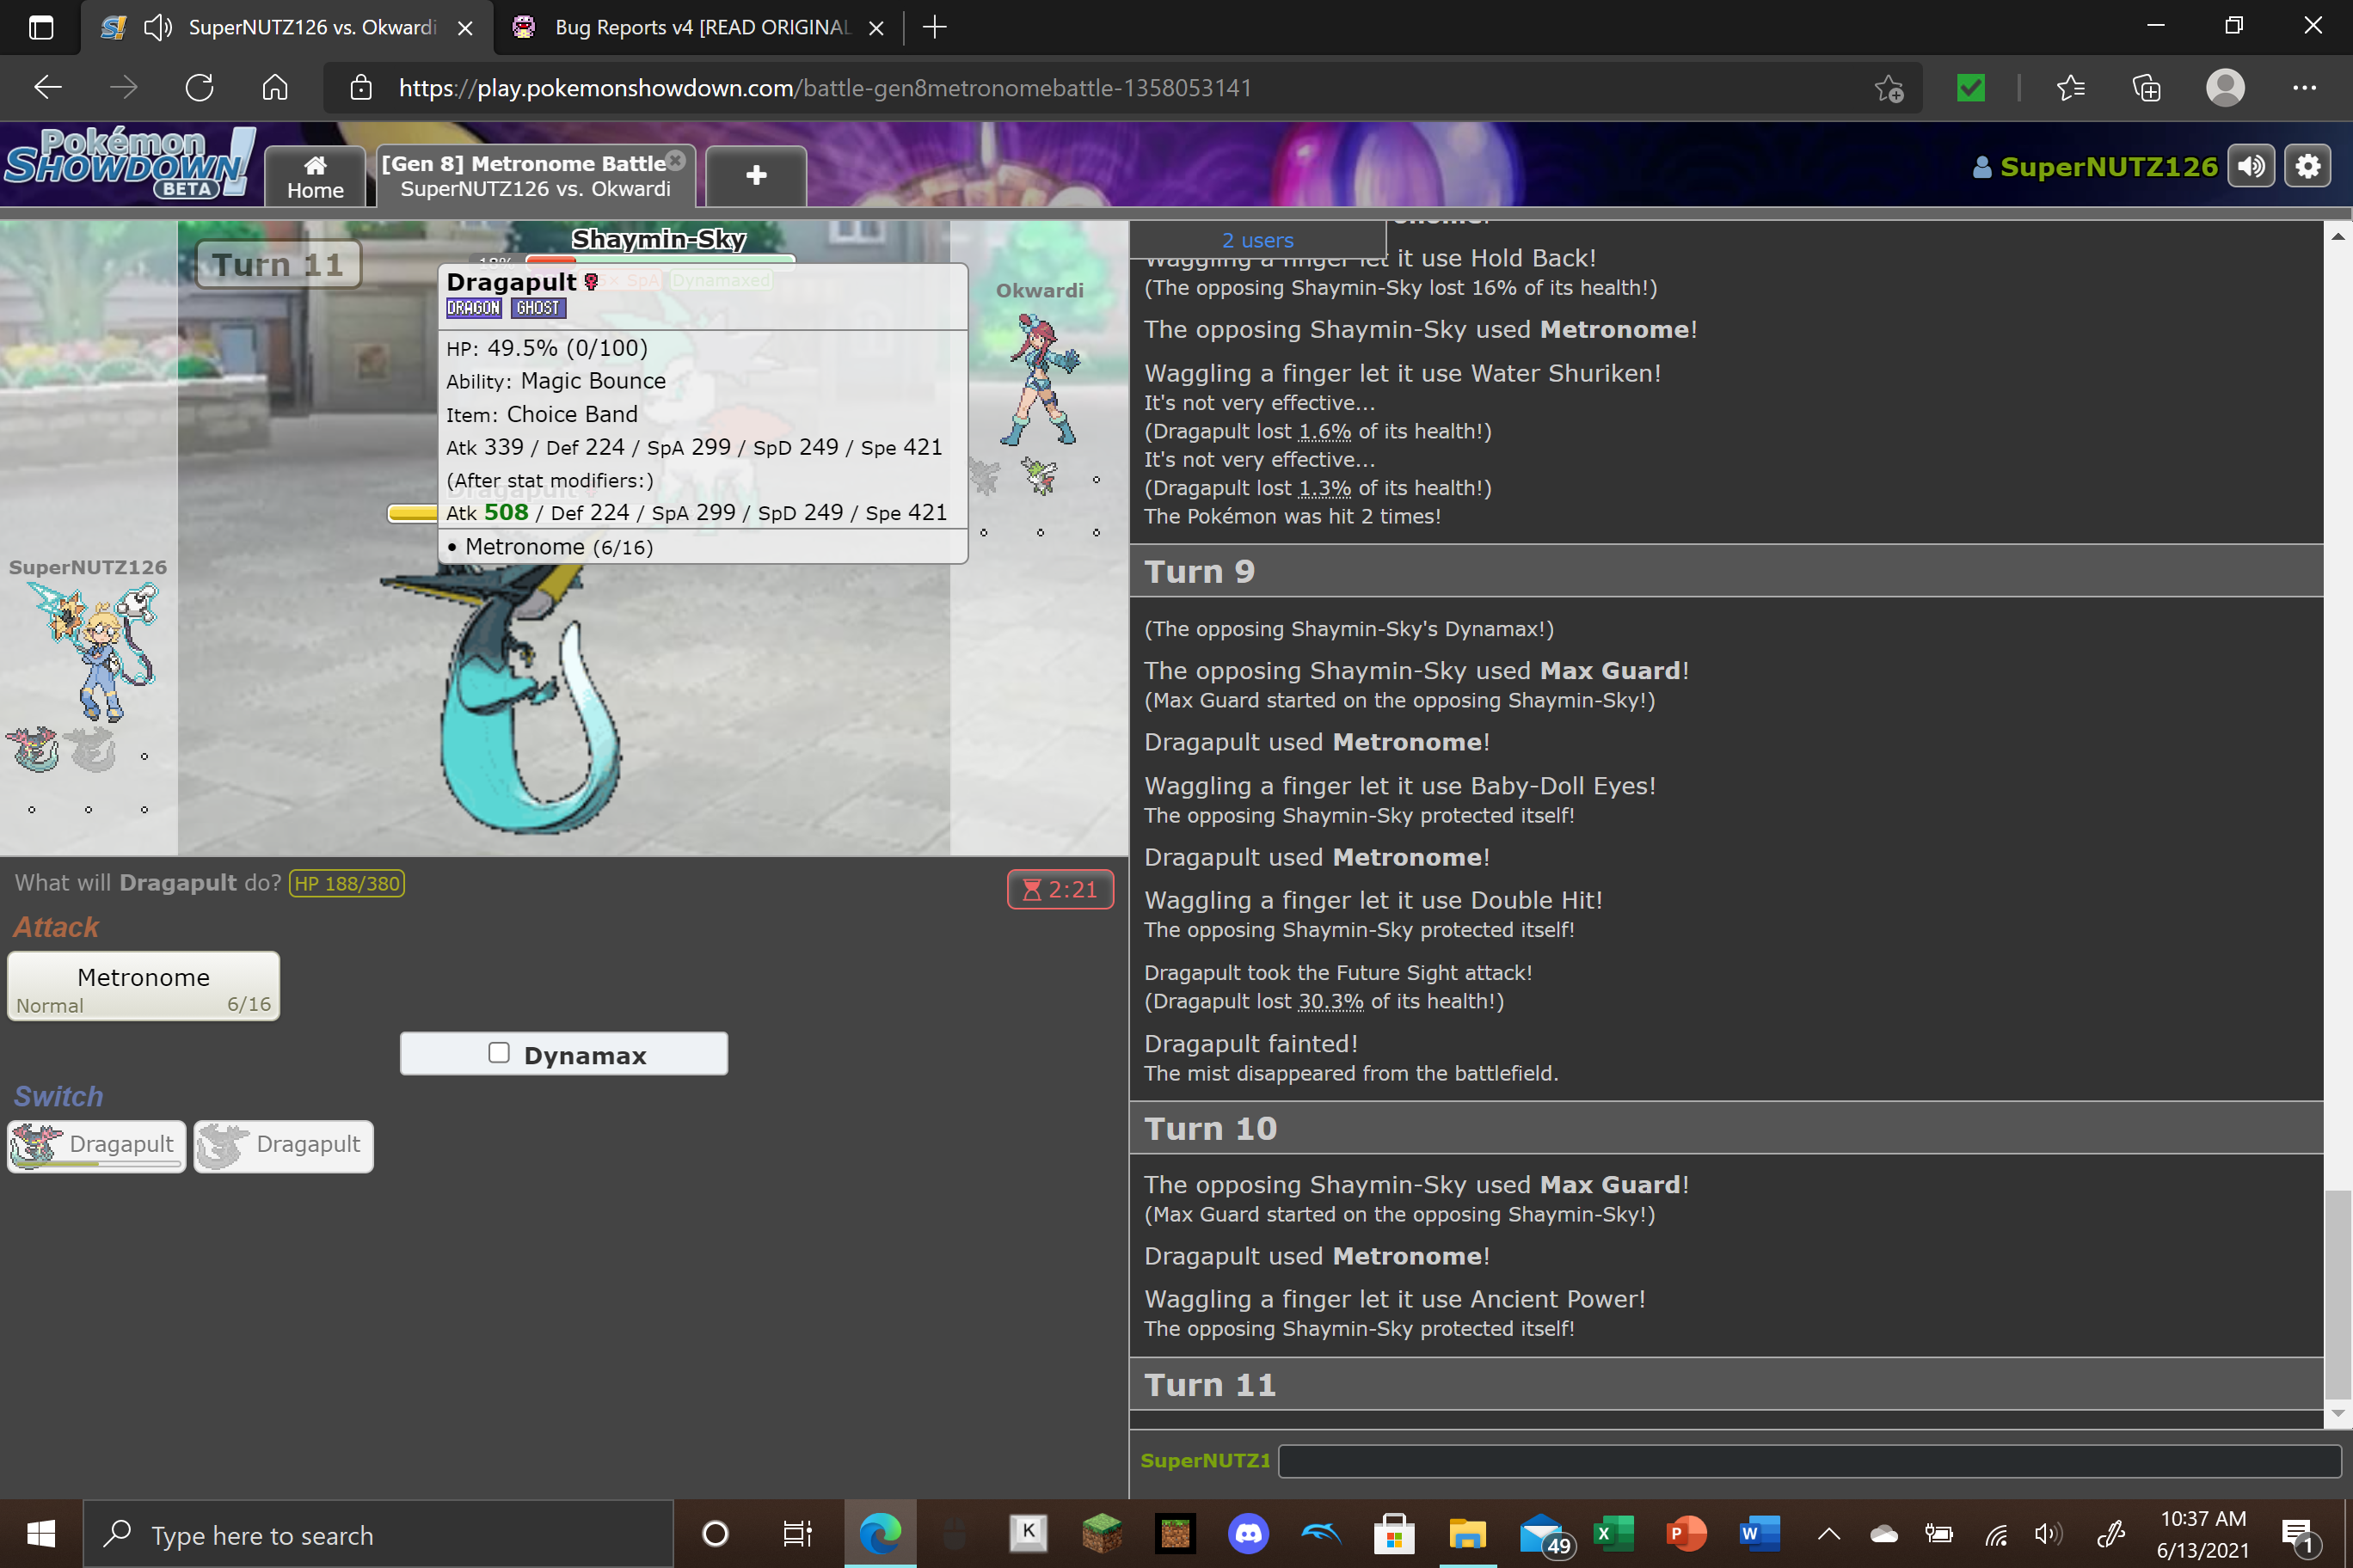This screenshot has width=2353, height=1568.
Task: Open Showdown sound volume settings icon
Action: coord(2251,166)
